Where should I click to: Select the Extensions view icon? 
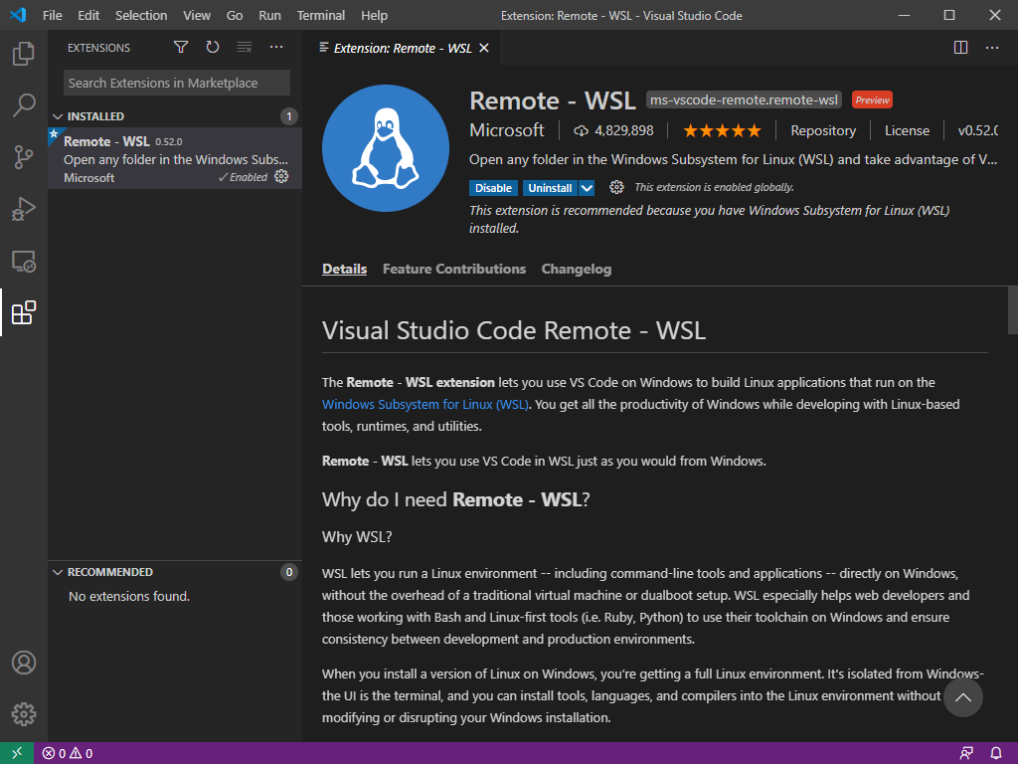click(24, 312)
